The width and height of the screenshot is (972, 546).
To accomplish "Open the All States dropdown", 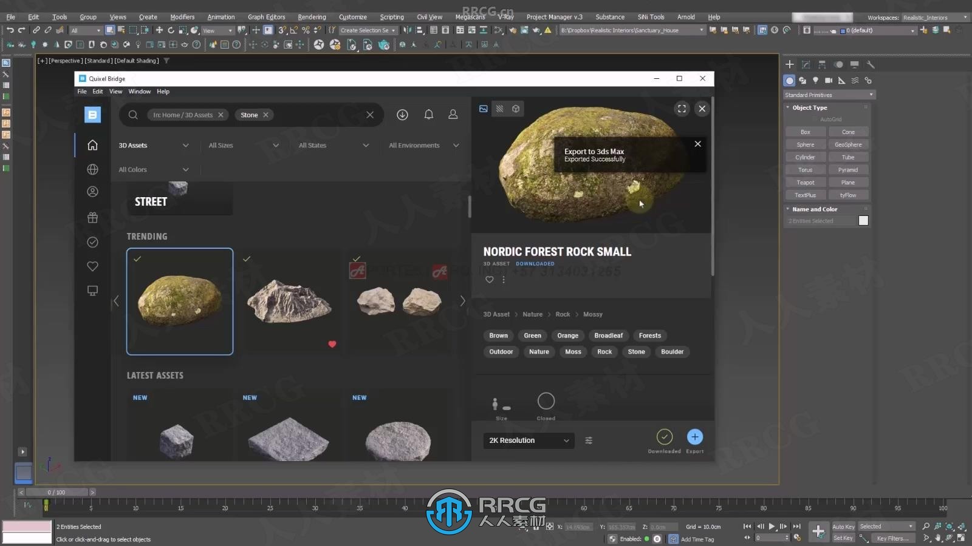I will click(x=334, y=146).
